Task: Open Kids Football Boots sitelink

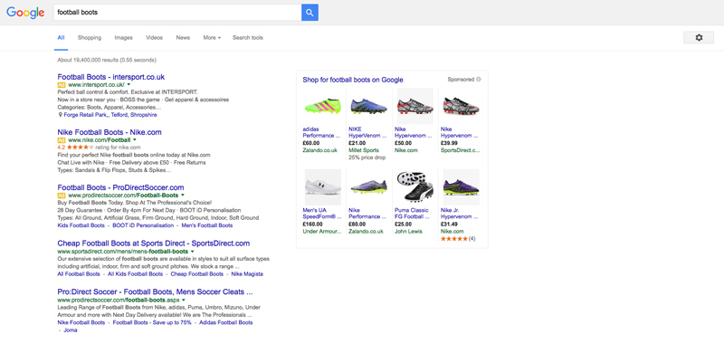Action: pos(81,225)
